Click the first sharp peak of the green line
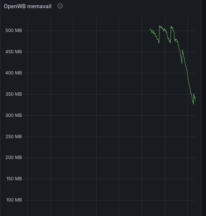The height and width of the screenshot is (216, 206). coord(160,26)
